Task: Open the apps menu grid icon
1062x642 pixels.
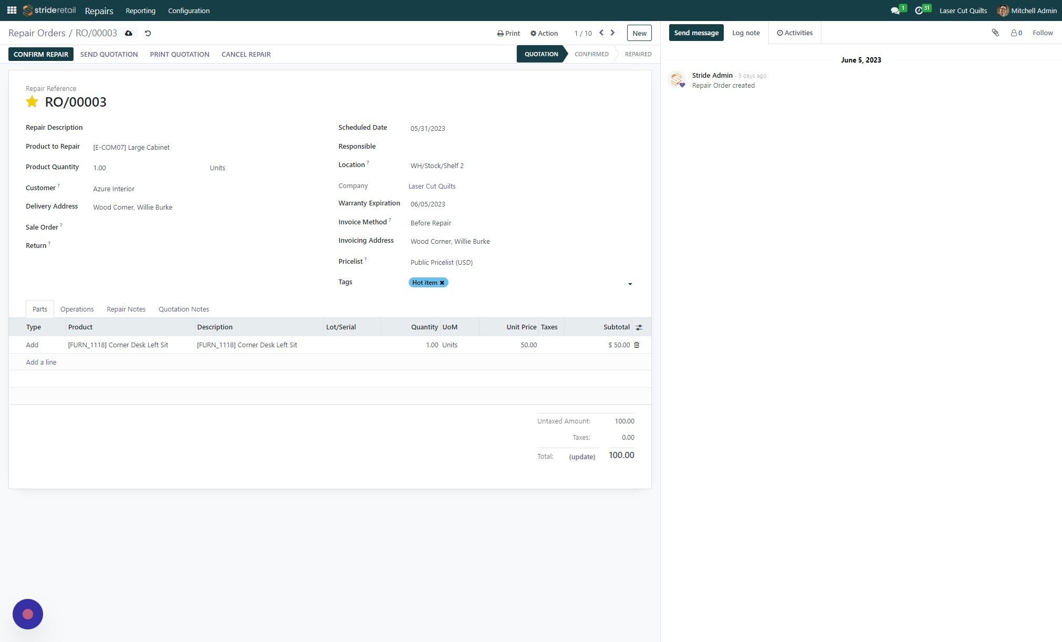Action: click(x=11, y=10)
